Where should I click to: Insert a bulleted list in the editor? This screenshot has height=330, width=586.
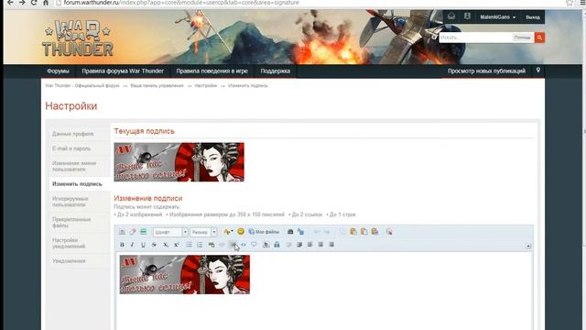190,245
